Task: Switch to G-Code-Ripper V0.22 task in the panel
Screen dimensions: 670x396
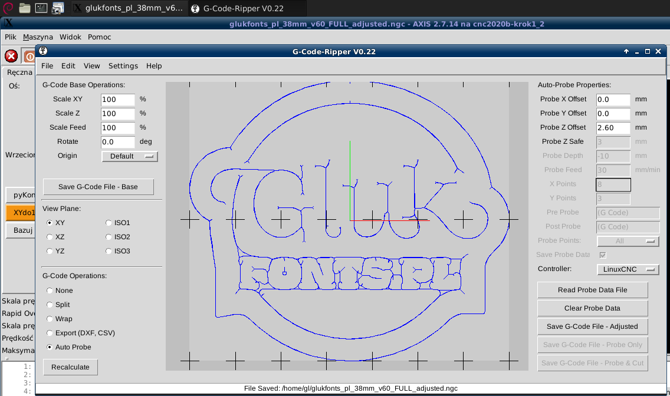Action: (247, 8)
